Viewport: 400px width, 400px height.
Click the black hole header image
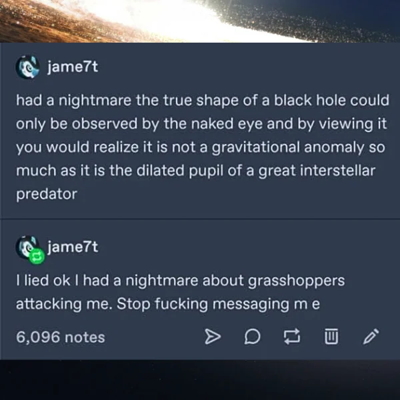pos(200,21)
